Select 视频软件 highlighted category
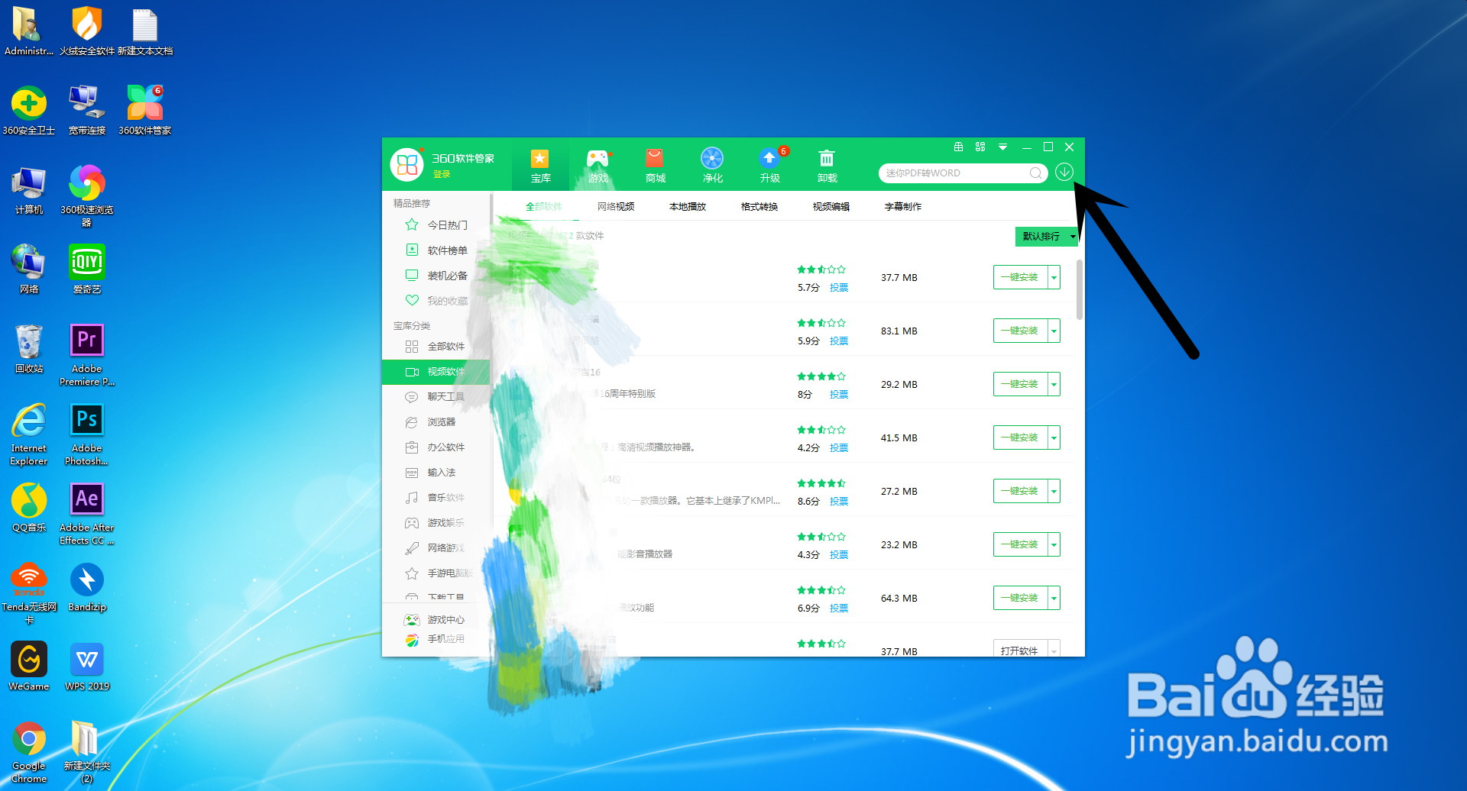 tap(436, 372)
